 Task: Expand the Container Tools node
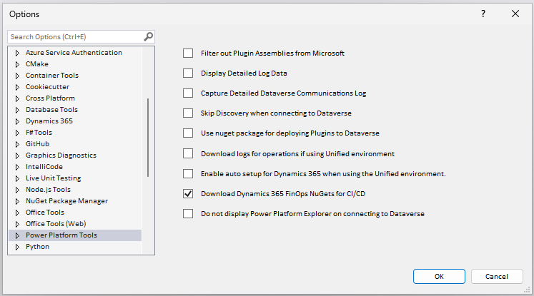pyautogui.click(x=17, y=76)
